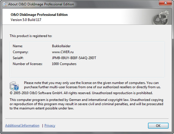Click the OK button
Viewport: 174px width, 134px height.
tap(158, 126)
